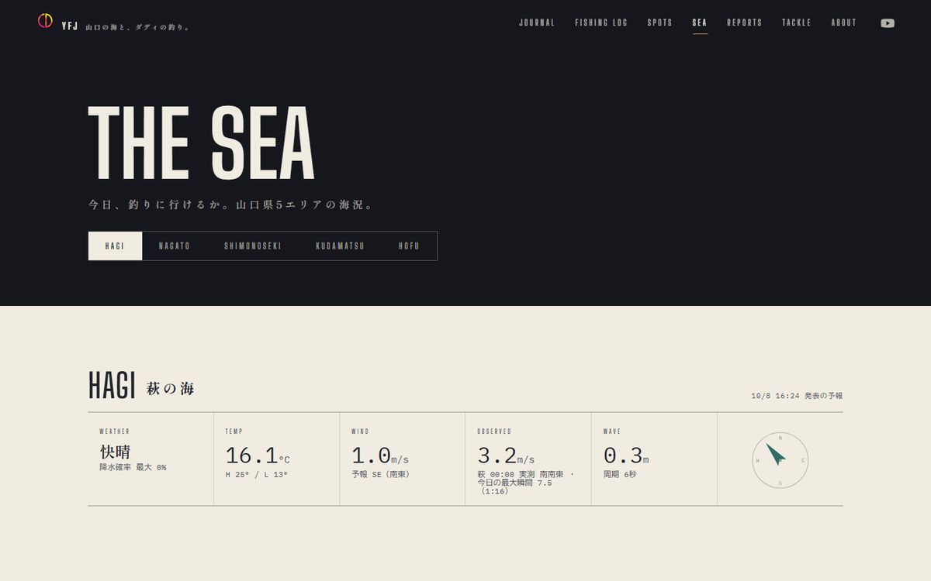Go to FISHING LOG page
This screenshot has width=931, height=581.
[x=601, y=23]
